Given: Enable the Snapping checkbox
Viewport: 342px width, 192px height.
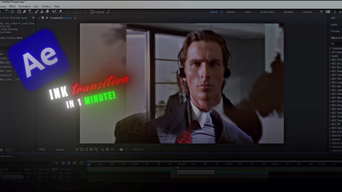Looking at the screenshot, I should pyautogui.click(x=92, y=12).
